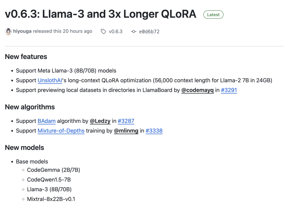Click the New algorithms heading
The height and width of the screenshot is (202, 284).
point(30,107)
